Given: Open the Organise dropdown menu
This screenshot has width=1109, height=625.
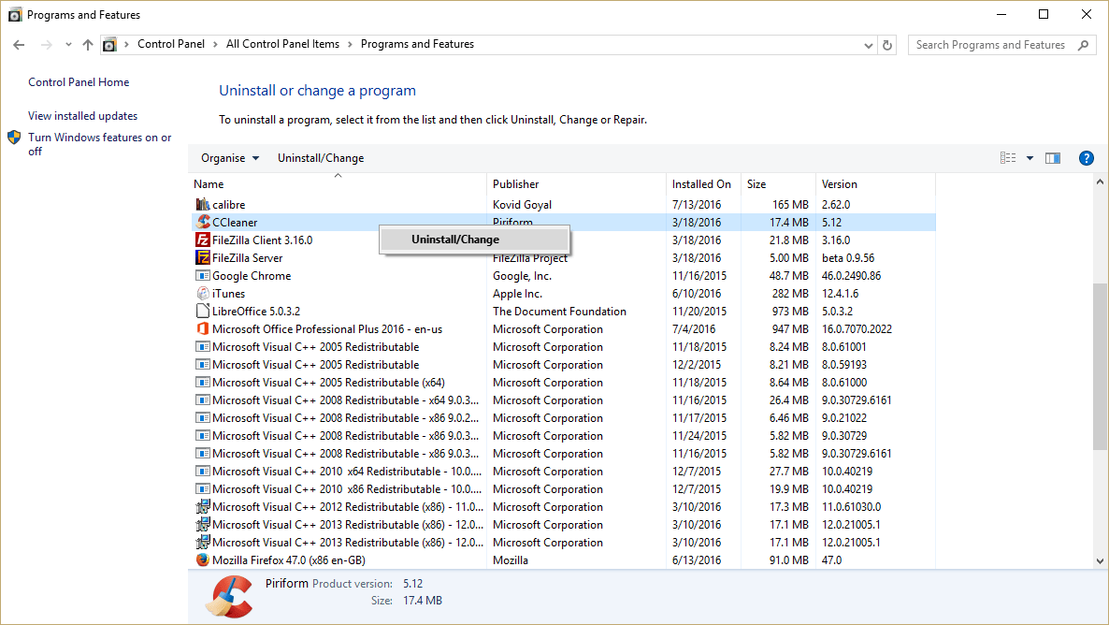Looking at the screenshot, I should click(x=230, y=158).
